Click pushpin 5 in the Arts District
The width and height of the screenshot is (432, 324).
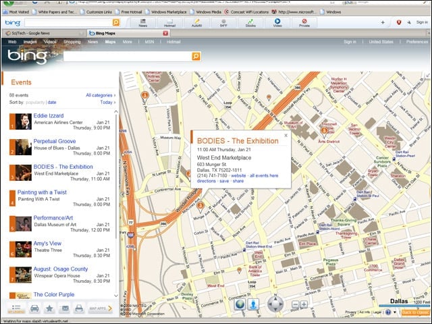pos(324,130)
